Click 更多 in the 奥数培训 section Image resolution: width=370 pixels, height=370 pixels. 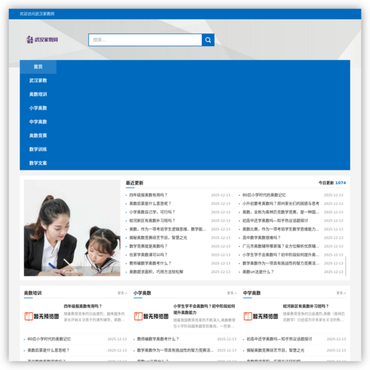[x=122, y=293]
